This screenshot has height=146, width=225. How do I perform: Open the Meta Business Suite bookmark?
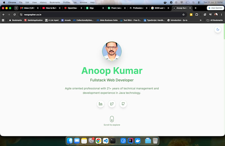pyautogui.click(x=107, y=20)
